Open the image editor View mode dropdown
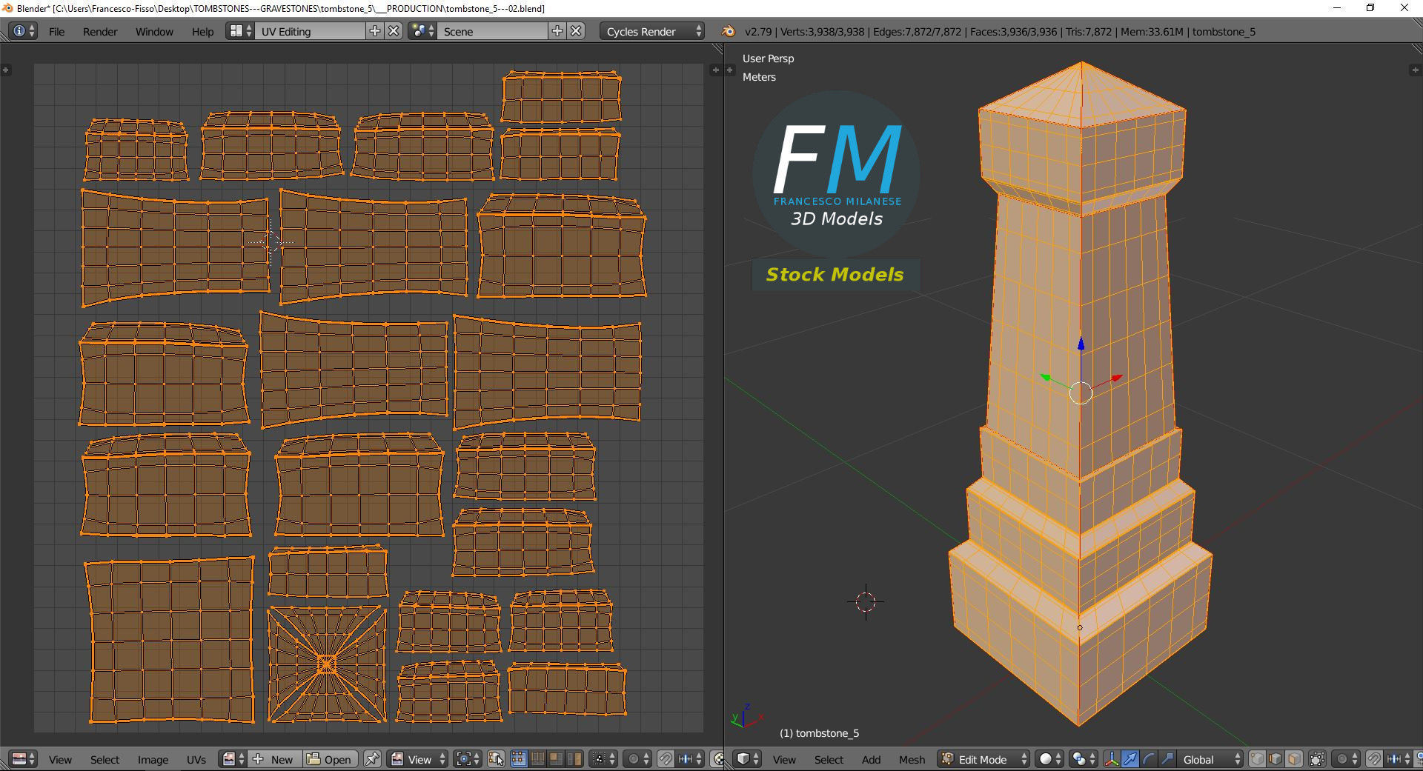Image resolution: width=1423 pixels, height=771 pixels. (x=419, y=759)
